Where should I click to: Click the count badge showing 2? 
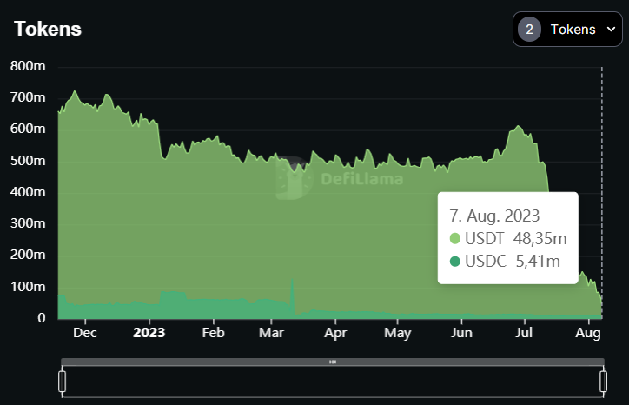529,30
